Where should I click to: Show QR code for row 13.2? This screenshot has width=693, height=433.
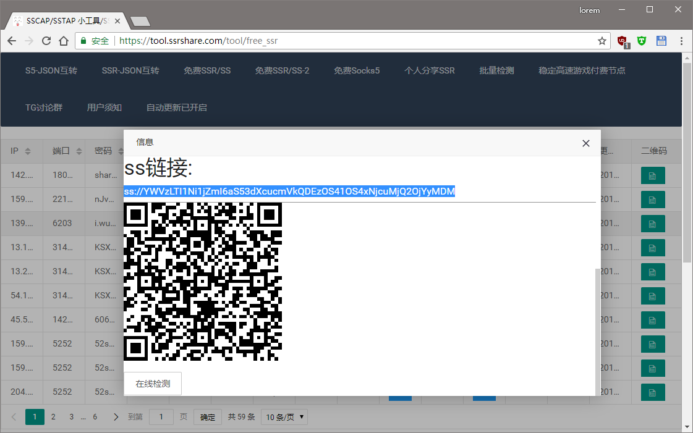click(x=653, y=272)
